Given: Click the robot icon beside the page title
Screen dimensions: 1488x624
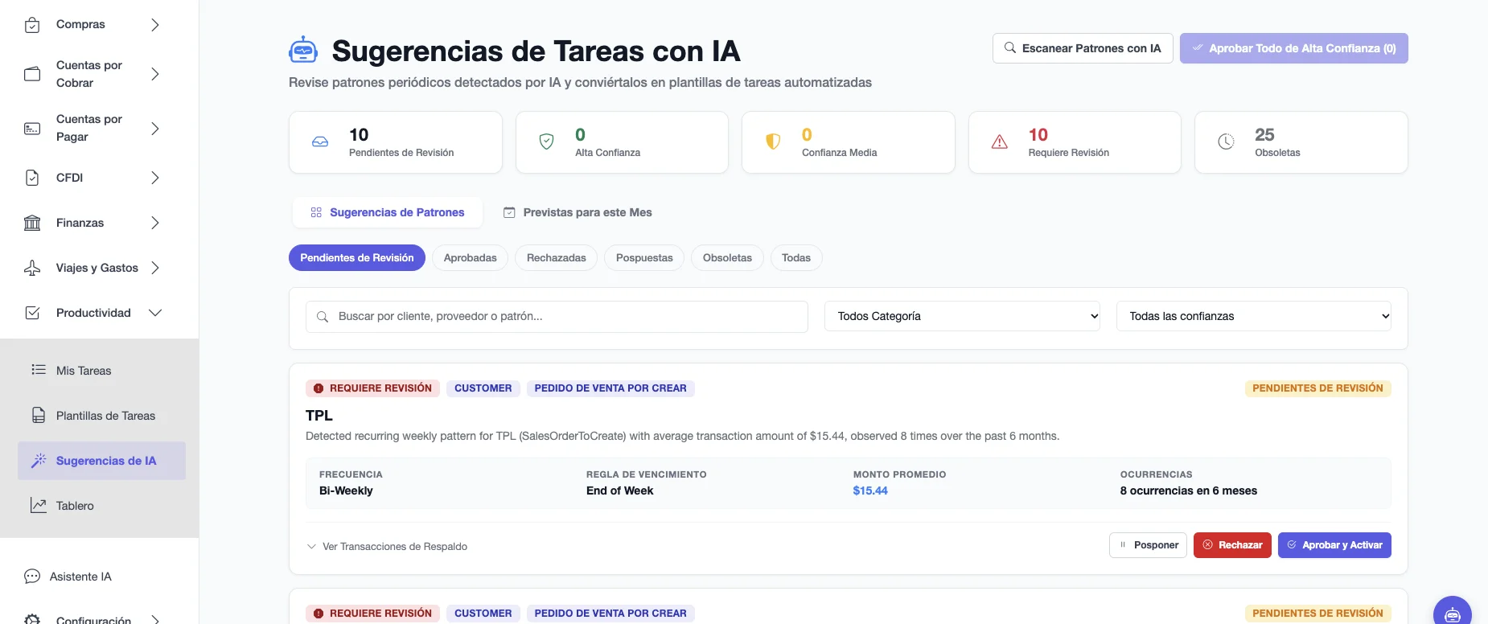Looking at the screenshot, I should [x=303, y=50].
